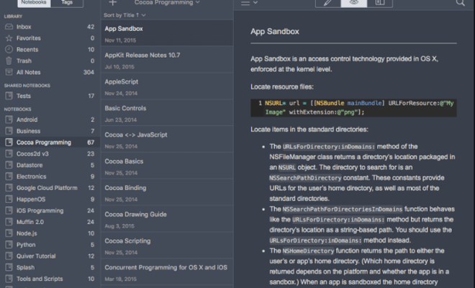Screen dimensions: 475x288
Task: Open the AppKit Release Notes 10.7 note
Action: click(x=167, y=60)
